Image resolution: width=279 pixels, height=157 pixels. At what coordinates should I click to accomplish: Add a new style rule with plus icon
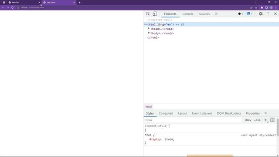pyautogui.click(x=265, y=120)
